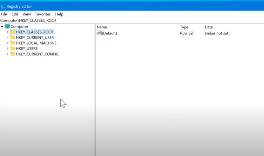Expand the HKEY_CURRENT_USER key

[7, 37]
